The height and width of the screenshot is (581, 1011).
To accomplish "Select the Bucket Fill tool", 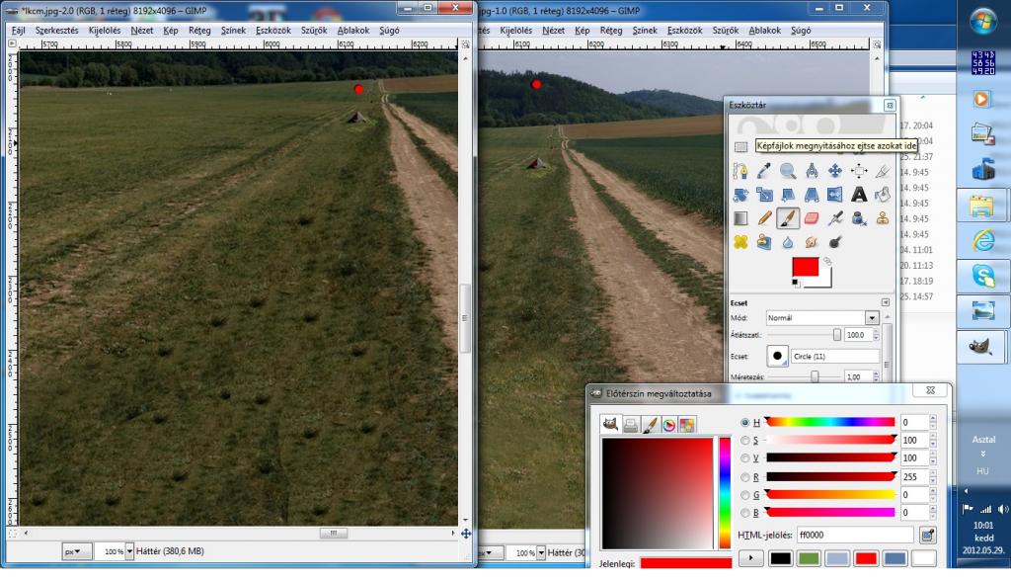I will coord(884,195).
